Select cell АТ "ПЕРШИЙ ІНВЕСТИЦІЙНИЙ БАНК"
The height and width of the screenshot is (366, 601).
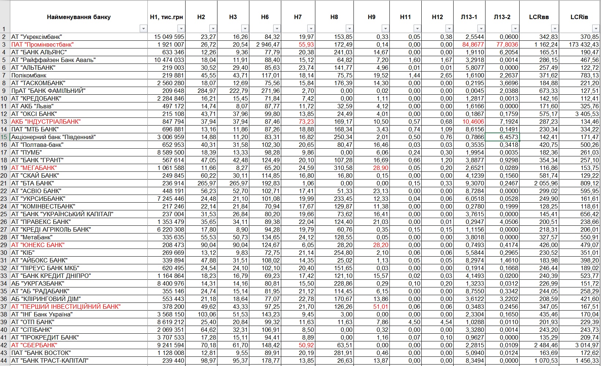pyautogui.click(x=79, y=307)
